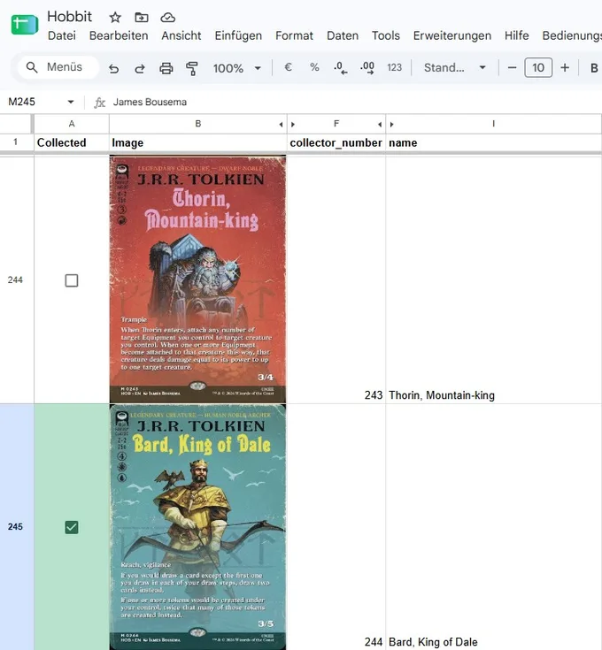The height and width of the screenshot is (650, 602).
Task: Click the Bard, King of Dale card image
Action: point(198,527)
